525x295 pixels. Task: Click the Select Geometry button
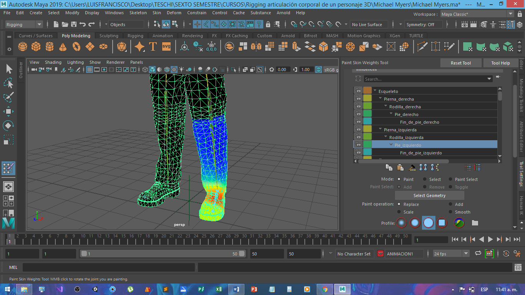pyautogui.click(x=429, y=196)
